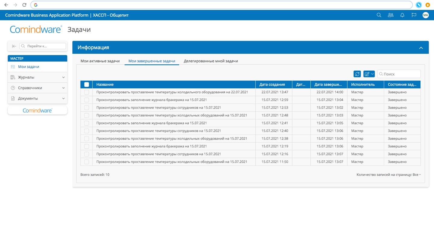Viewport: 434px width, 239px height.
Task: Check the row created 15.07.2021 12:19
Action: (86, 146)
